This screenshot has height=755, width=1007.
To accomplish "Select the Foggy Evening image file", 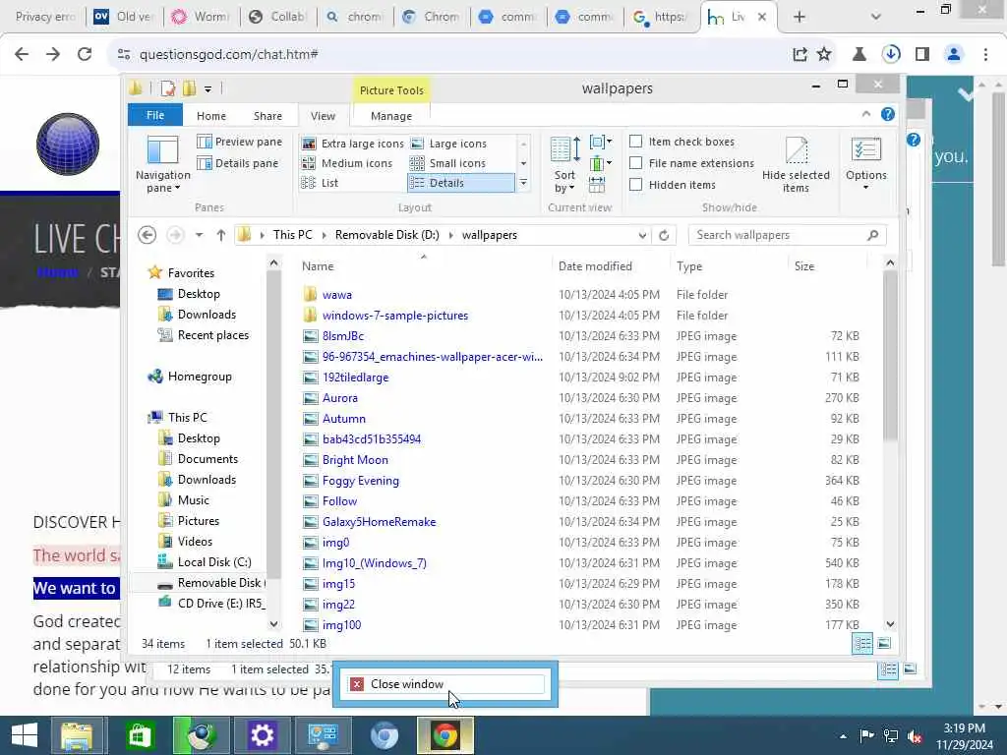I will tap(360, 480).
